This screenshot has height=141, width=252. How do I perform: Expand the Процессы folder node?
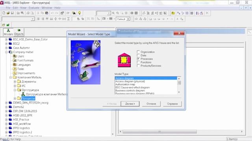15,98
